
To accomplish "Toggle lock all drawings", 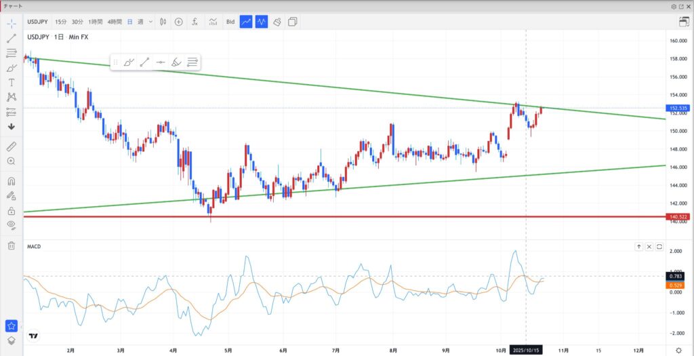I will point(12,210).
